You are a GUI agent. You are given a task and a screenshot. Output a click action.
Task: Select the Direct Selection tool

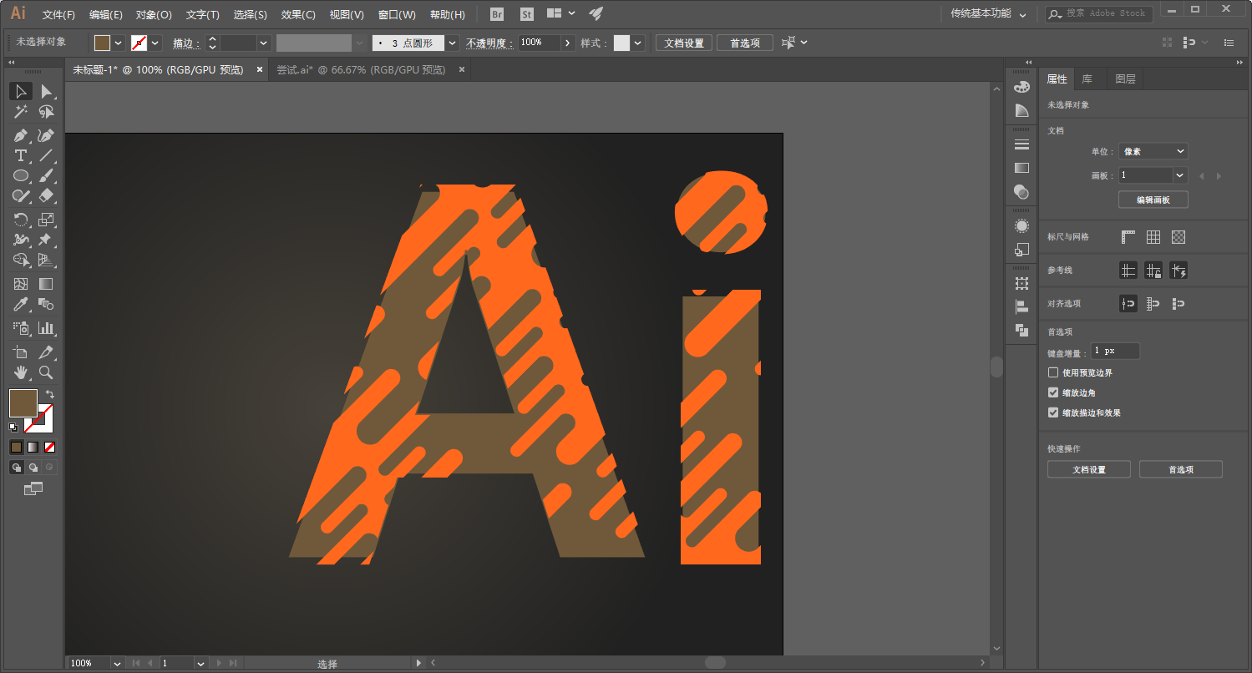46,92
